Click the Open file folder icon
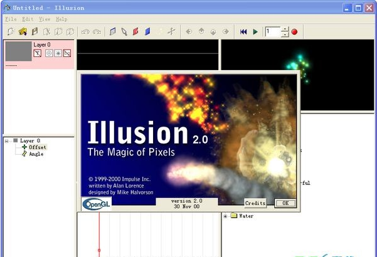377x257 pixels. click(x=23, y=31)
